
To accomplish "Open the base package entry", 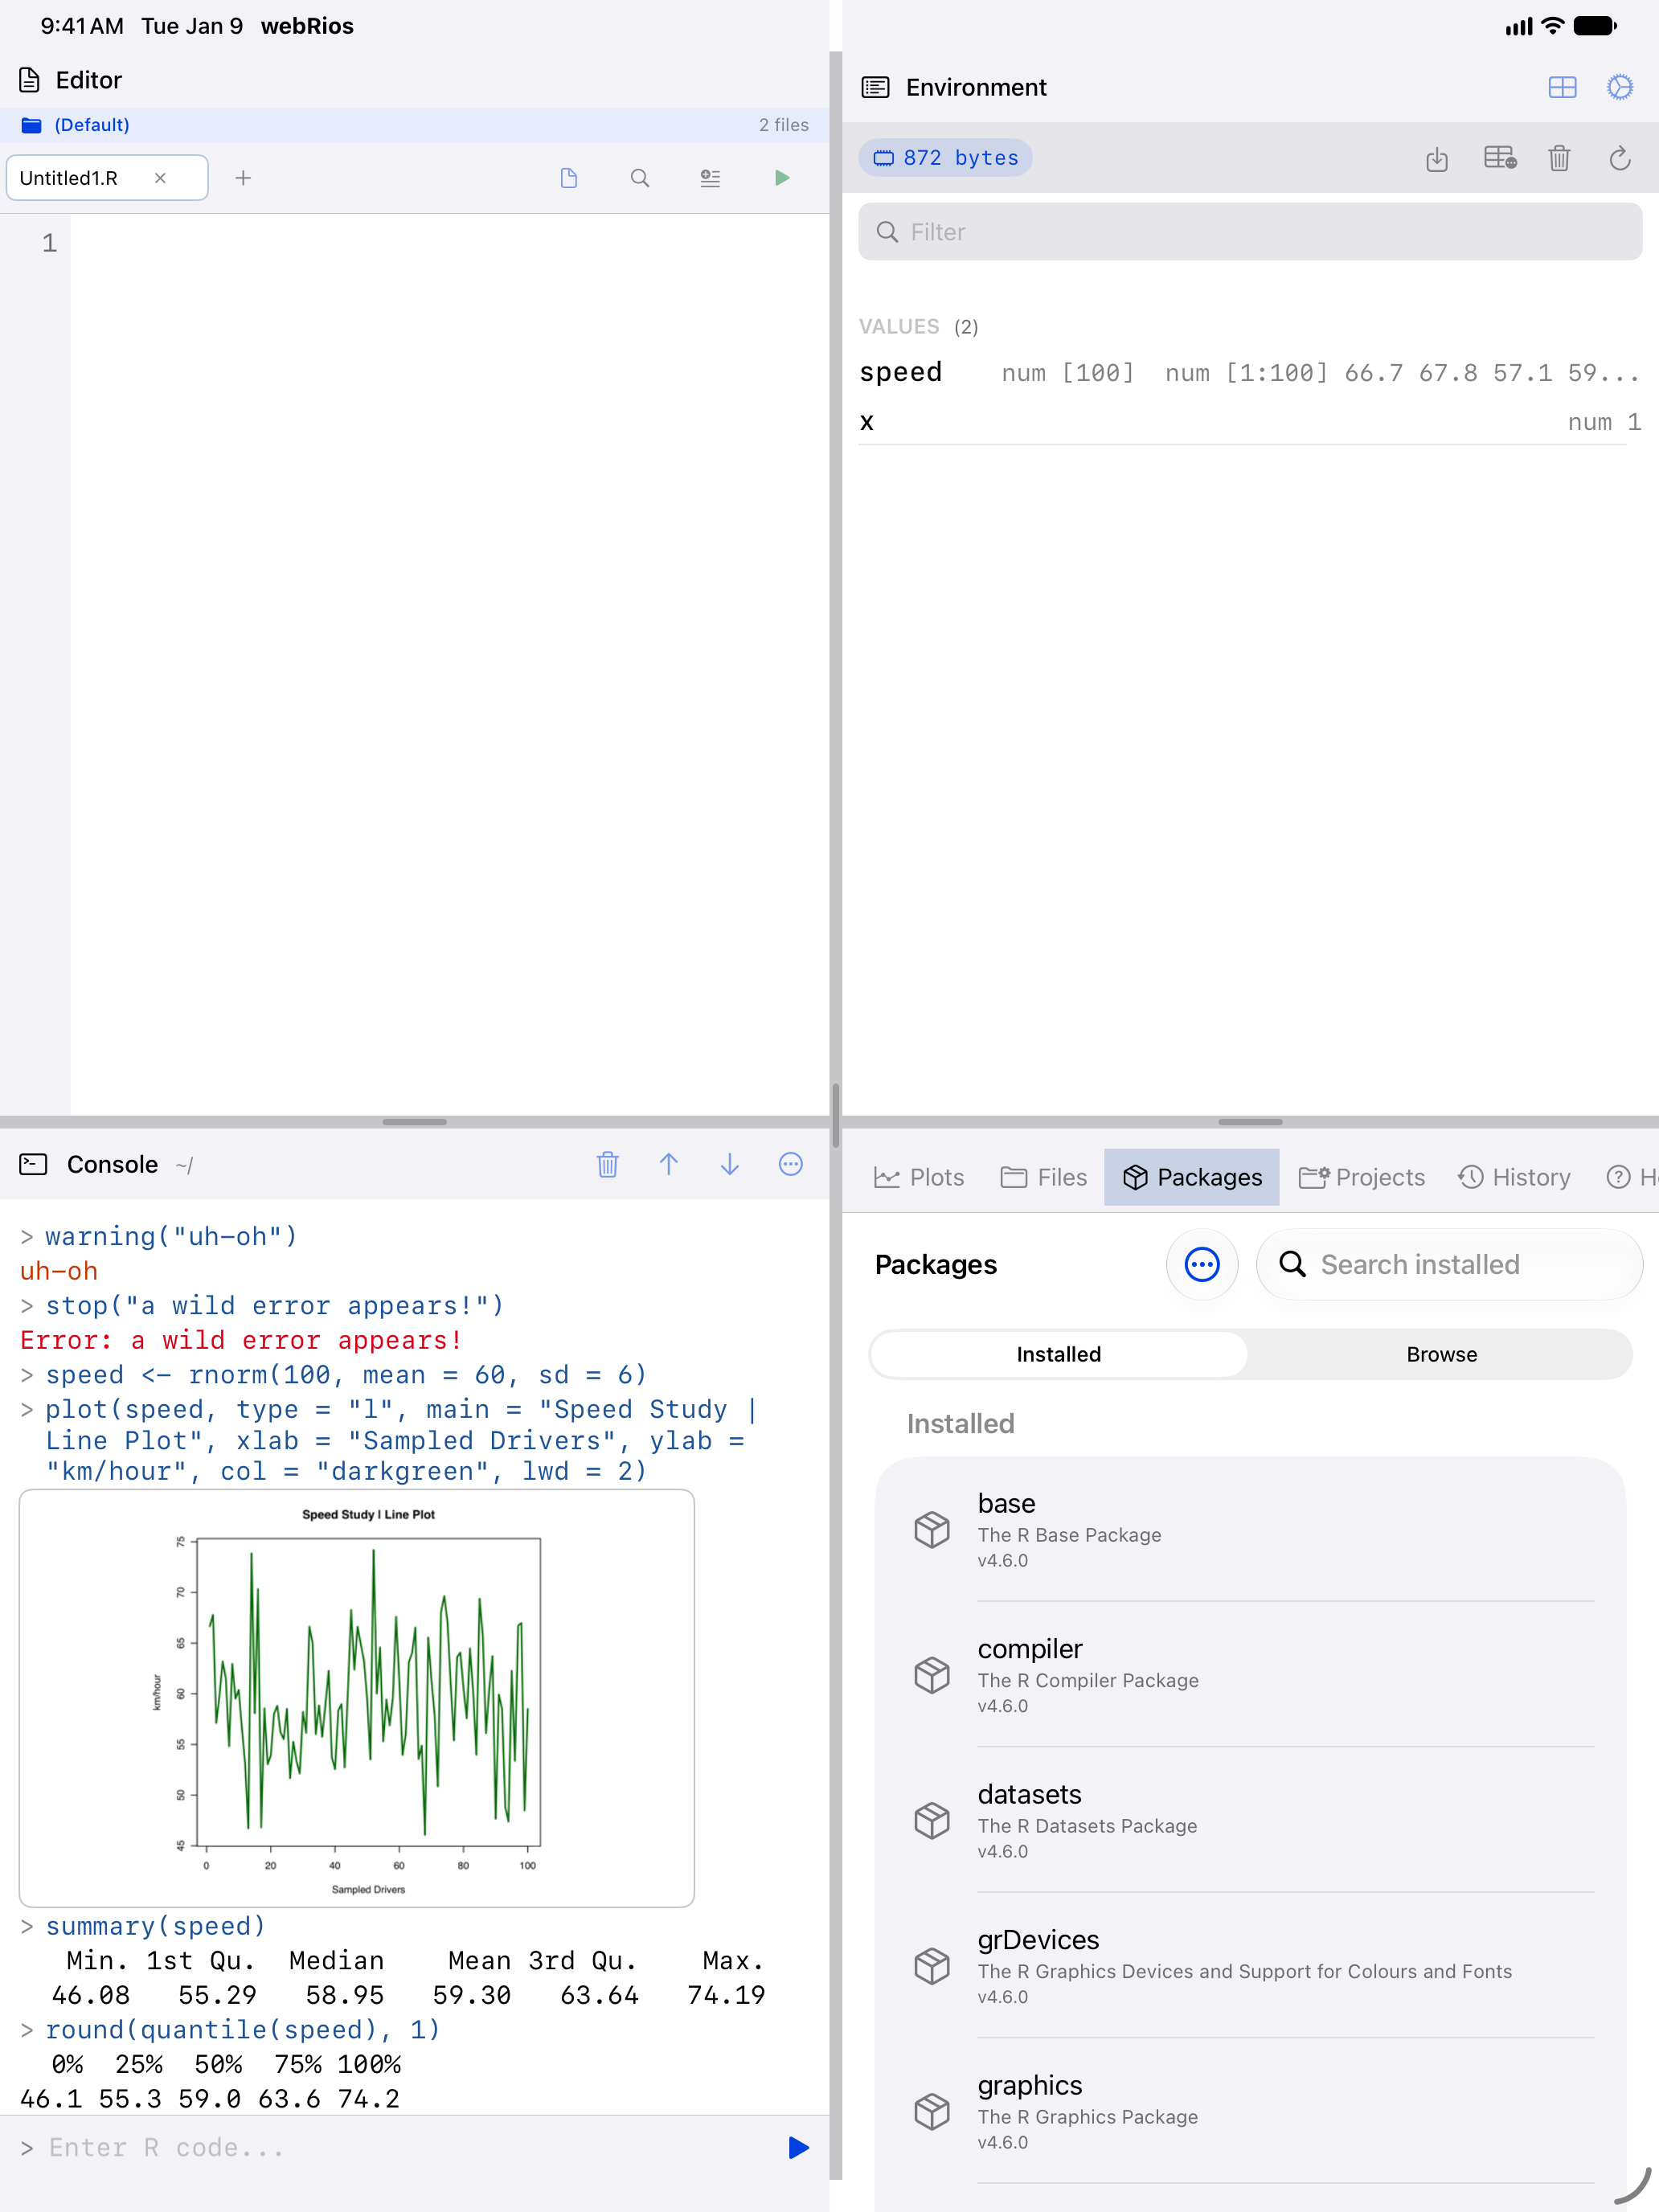I will point(1250,1530).
